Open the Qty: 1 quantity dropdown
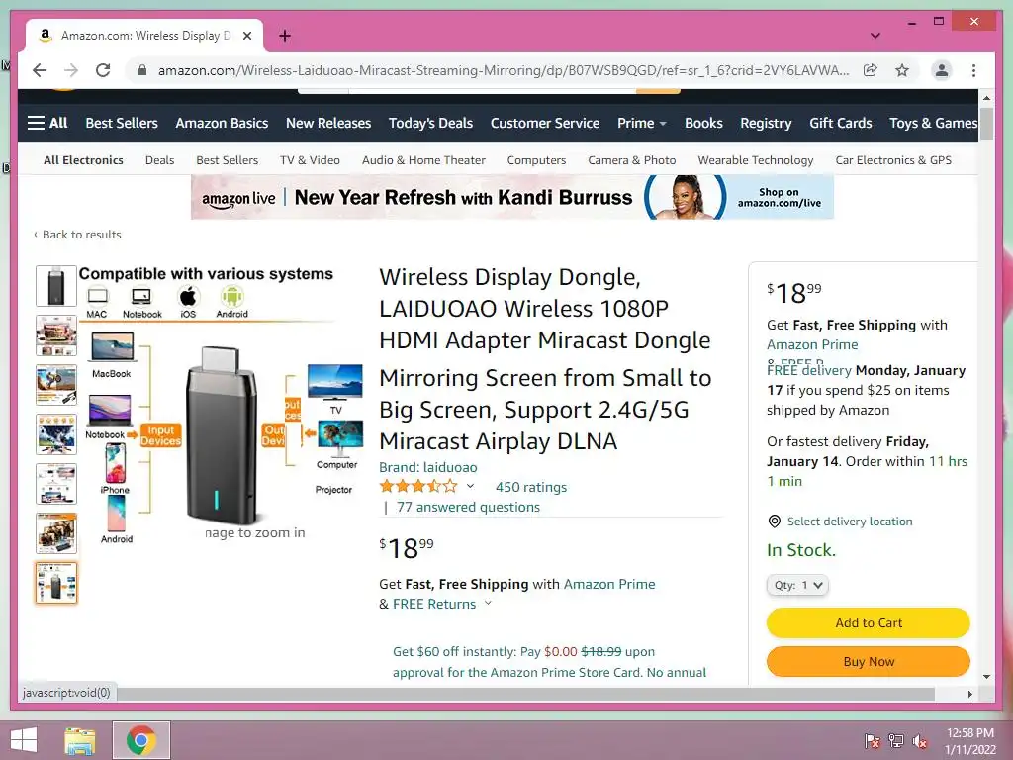Image resolution: width=1013 pixels, height=760 pixels. (x=798, y=585)
